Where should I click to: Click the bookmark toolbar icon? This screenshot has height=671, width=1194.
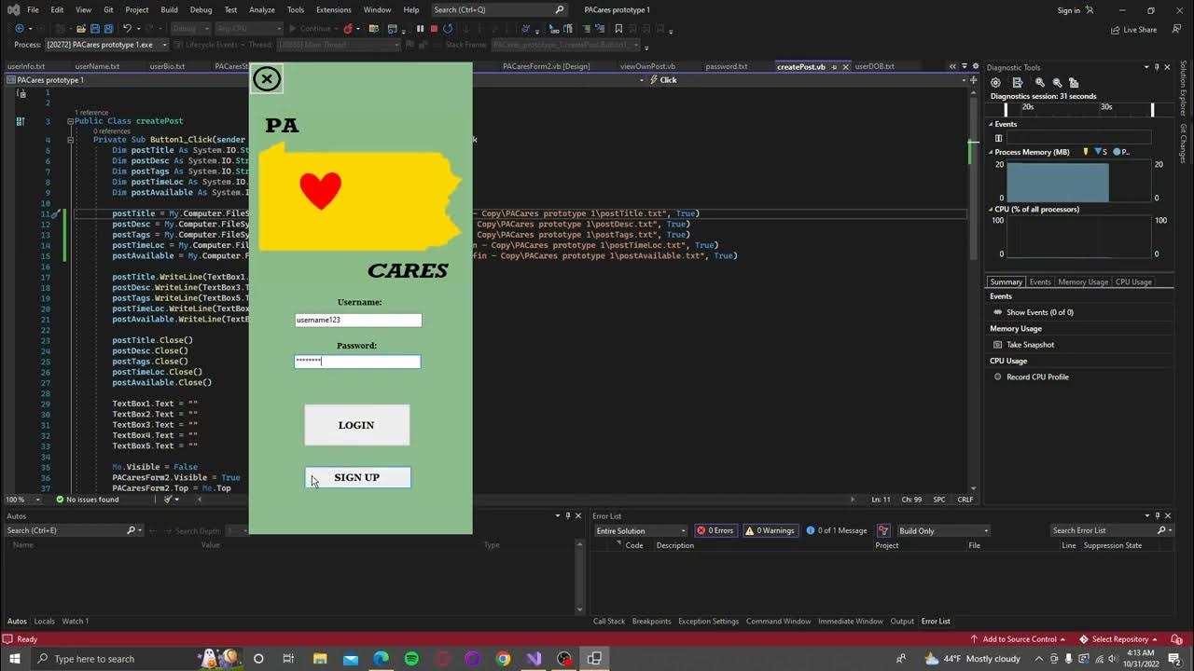tap(618, 29)
